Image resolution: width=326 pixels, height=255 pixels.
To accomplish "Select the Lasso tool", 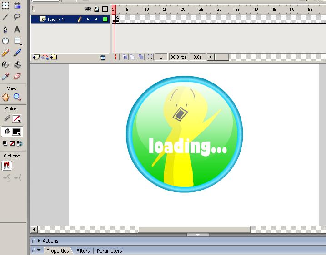I will coord(17,17).
